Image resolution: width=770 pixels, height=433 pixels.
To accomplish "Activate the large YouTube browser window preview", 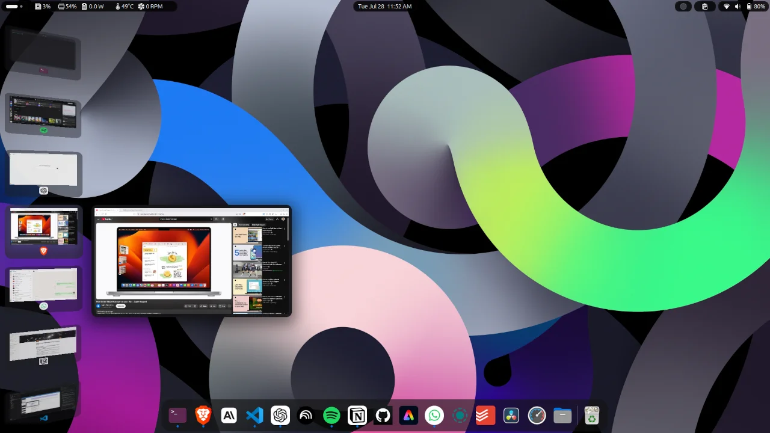I will point(192,261).
